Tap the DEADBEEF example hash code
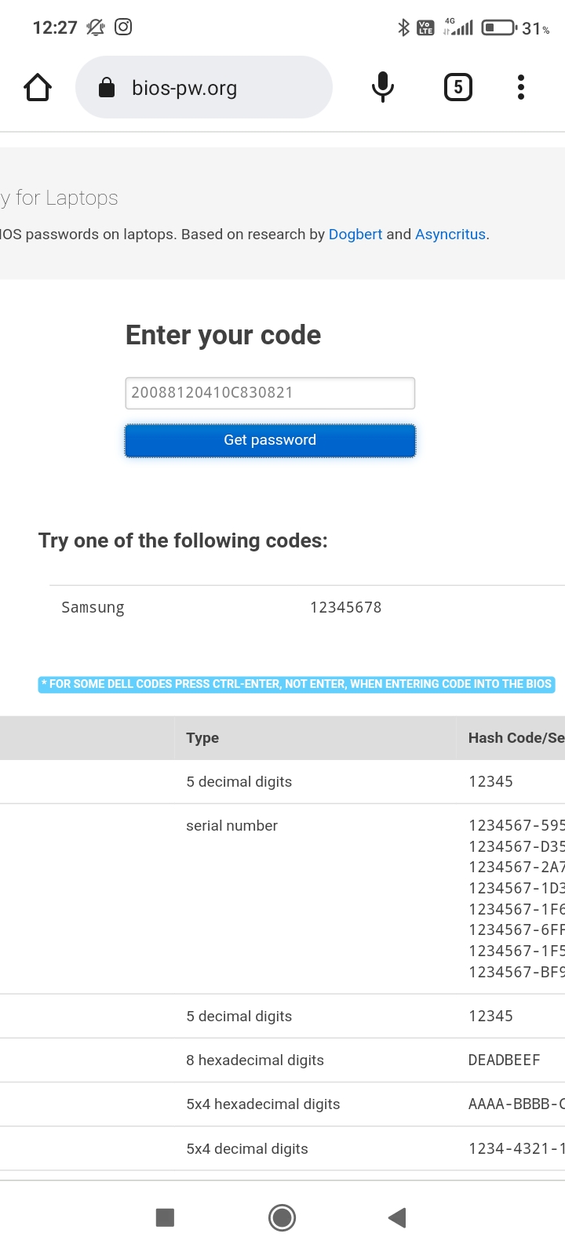565x1255 pixels. click(x=504, y=1060)
